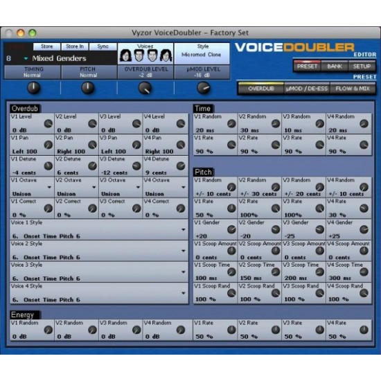Click the V1 Pan knob
The width and height of the screenshot is (381, 381).
coord(48,145)
